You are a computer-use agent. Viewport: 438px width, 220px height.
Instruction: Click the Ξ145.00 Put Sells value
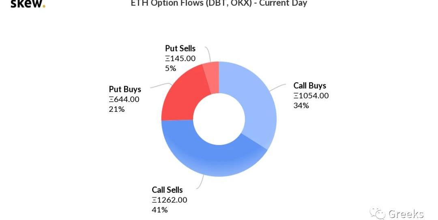pyautogui.click(x=180, y=58)
